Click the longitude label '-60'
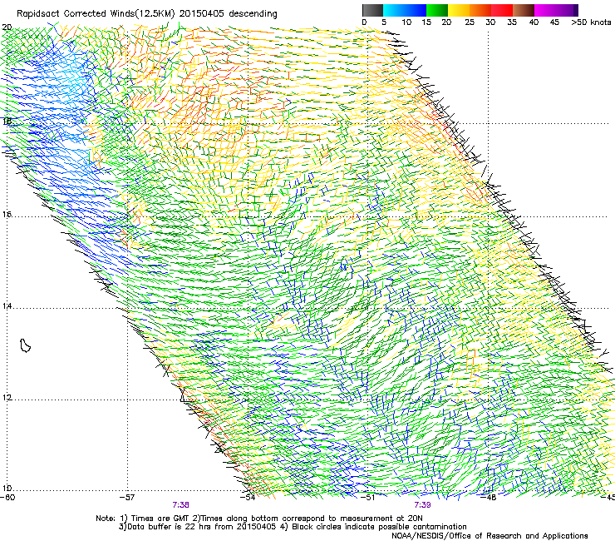 tap(7, 497)
